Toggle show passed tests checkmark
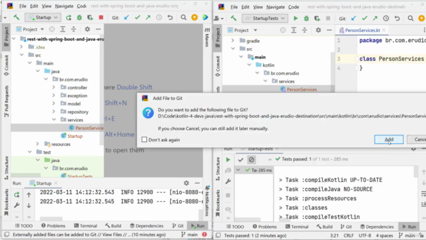This screenshot has width=426, height=240. pyautogui.click(x=240, y=160)
